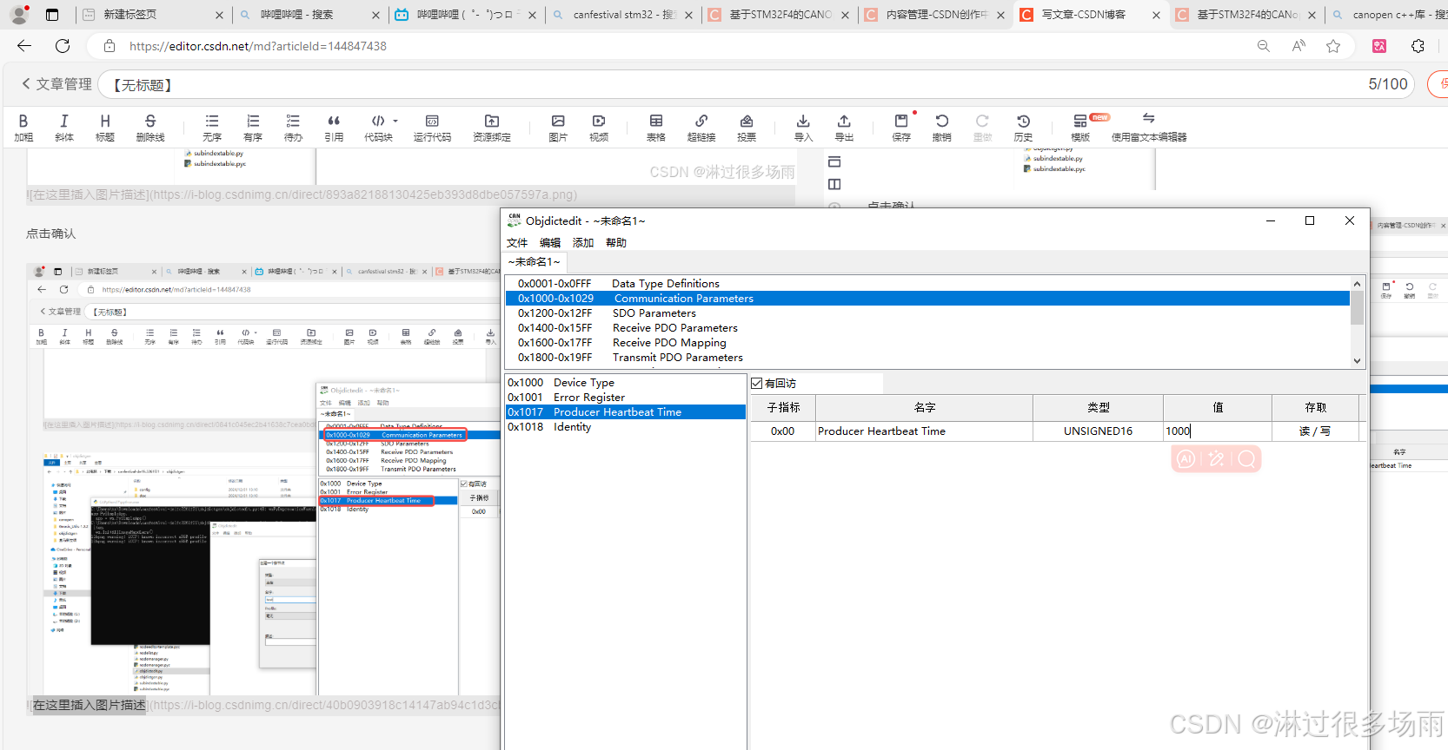This screenshot has width=1448, height=750.
Task: Apply bold with the 加粗 toolbar icon
Action: click(x=23, y=127)
